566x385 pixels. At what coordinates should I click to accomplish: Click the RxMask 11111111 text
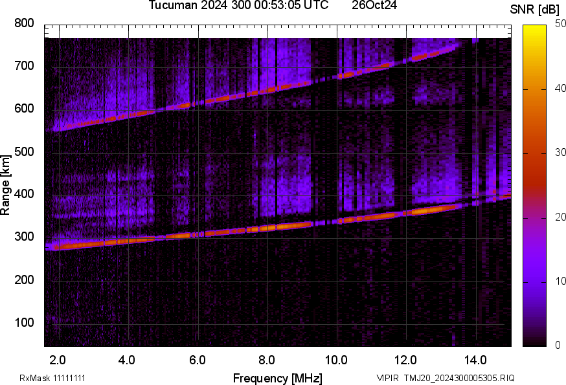[x=52, y=378]
